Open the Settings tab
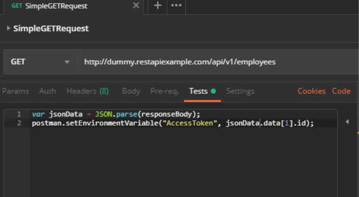 [240, 91]
